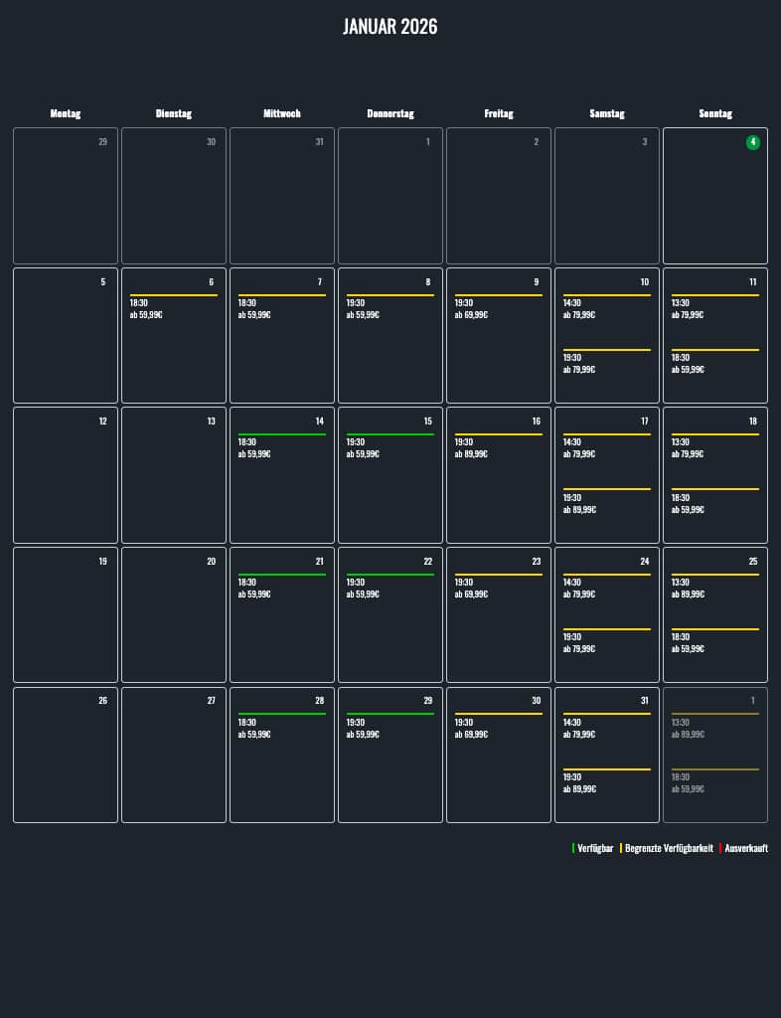The width and height of the screenshot is (781, 1018).
Task: Click the Ausverkauft legend label
Action: 745,848
